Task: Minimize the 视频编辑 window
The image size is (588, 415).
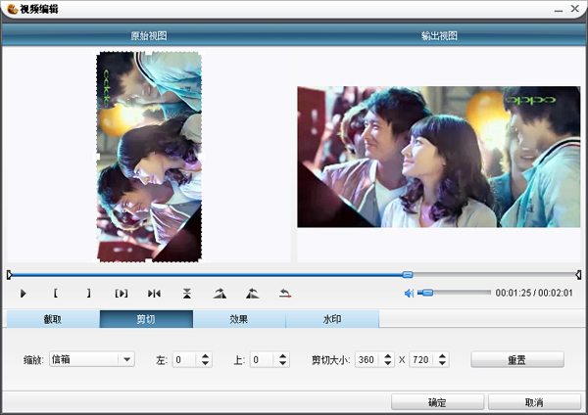Action: point(559,9)
